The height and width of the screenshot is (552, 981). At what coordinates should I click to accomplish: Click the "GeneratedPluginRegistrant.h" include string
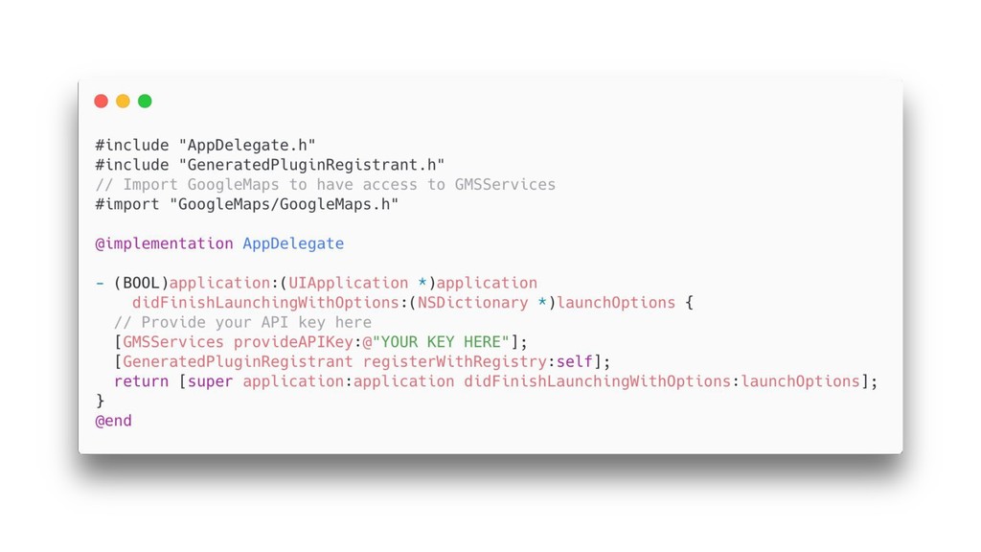tap(311, 165)
